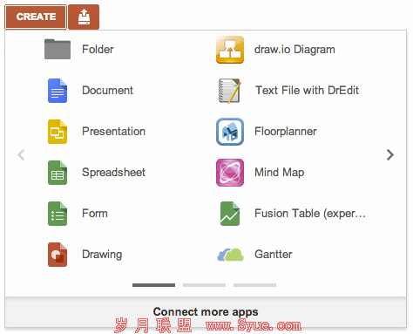Pick the yellow Presentation icon
The height and width of the screenshot is (334, 413).
point(58,132)
